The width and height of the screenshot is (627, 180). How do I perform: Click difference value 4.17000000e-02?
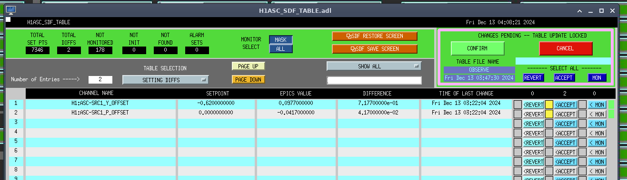(377, 113)
